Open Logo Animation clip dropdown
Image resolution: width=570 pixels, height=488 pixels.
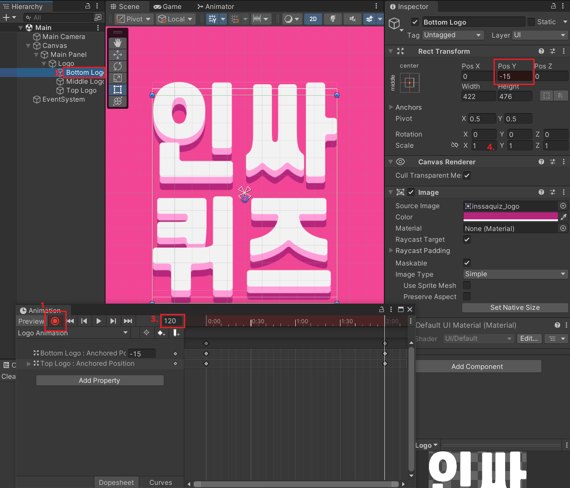tap(73, 333)
